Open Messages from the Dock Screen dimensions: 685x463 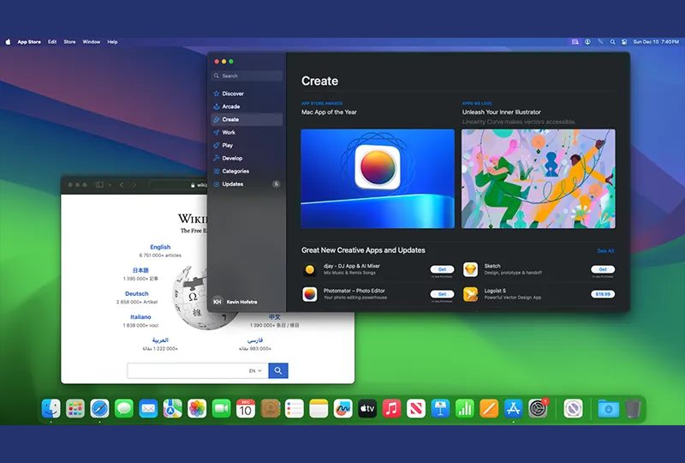(124, 409)
